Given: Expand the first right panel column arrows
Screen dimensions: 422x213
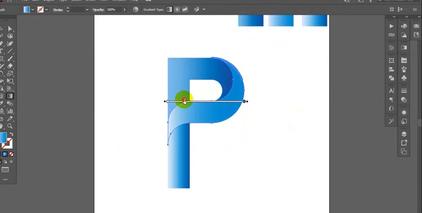Looking at the screenshot, I should [x=394, y=17].
